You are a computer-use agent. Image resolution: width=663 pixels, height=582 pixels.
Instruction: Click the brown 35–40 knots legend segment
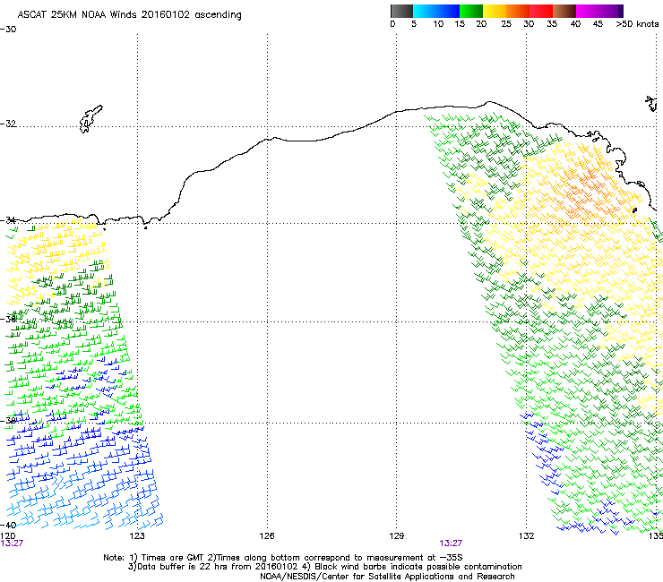point(564,11)
